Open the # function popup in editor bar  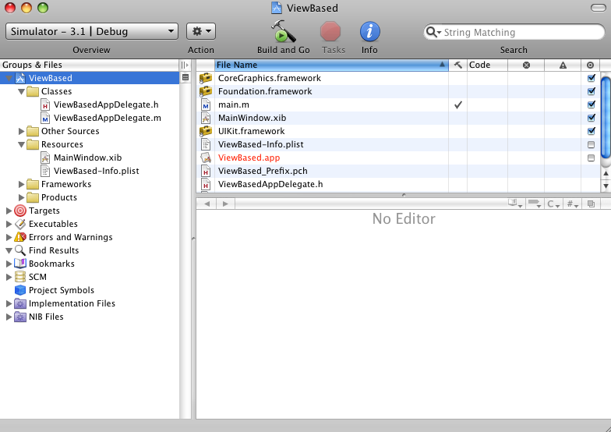click(x=572, y=204)
